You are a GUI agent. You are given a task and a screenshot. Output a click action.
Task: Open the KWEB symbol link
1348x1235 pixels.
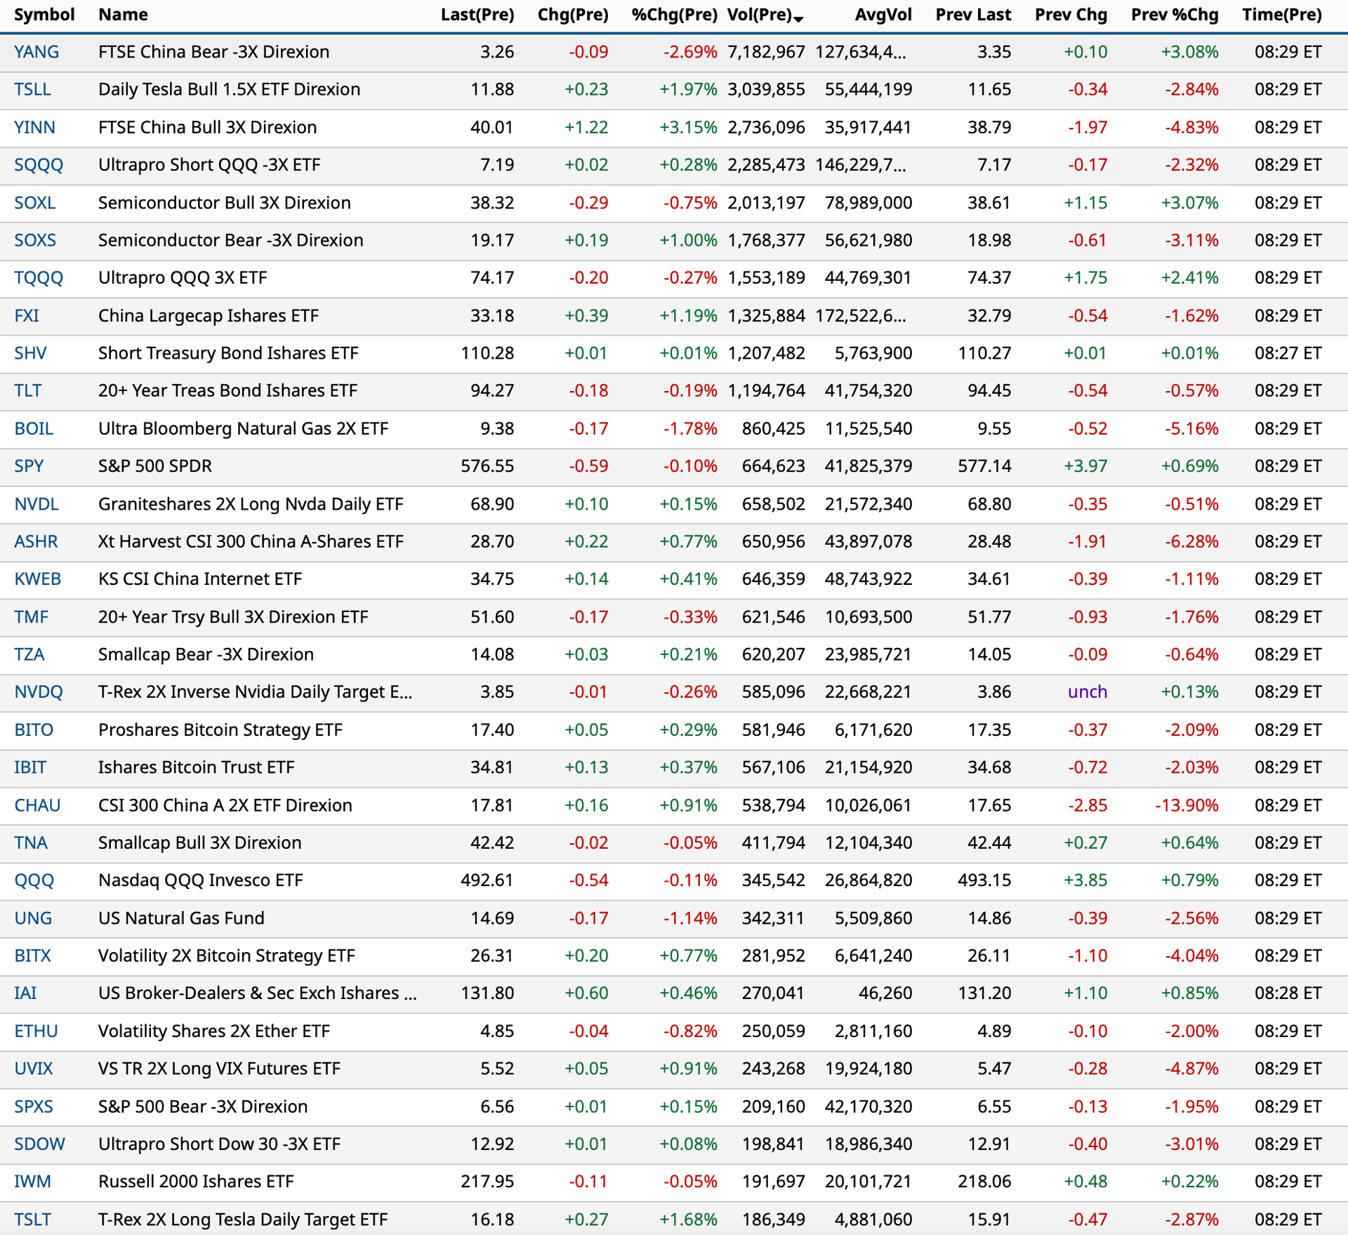tap(38, 579)
